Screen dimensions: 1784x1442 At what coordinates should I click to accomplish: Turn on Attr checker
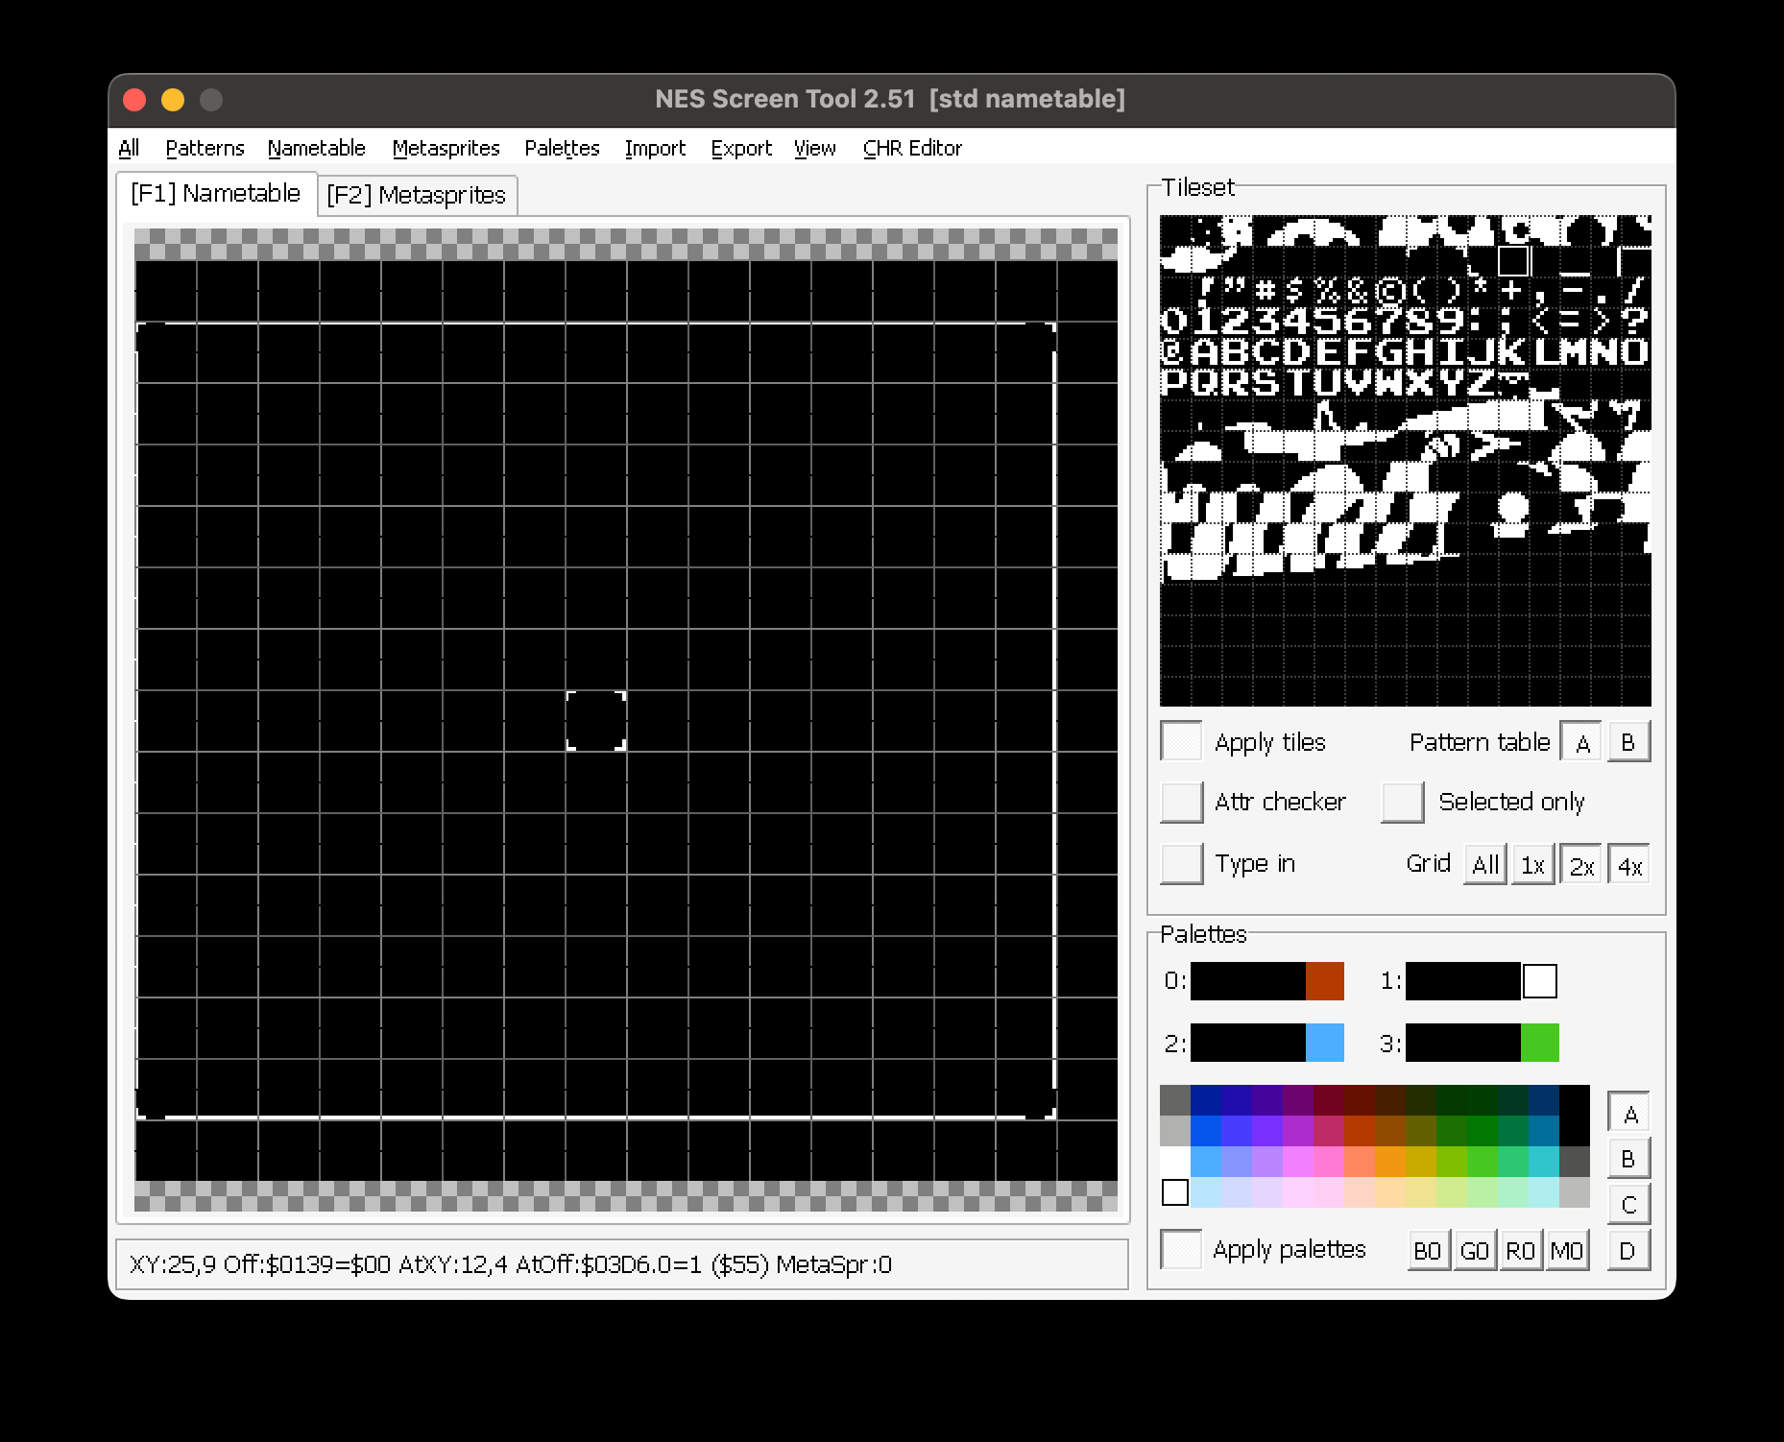coord(1181,803)
